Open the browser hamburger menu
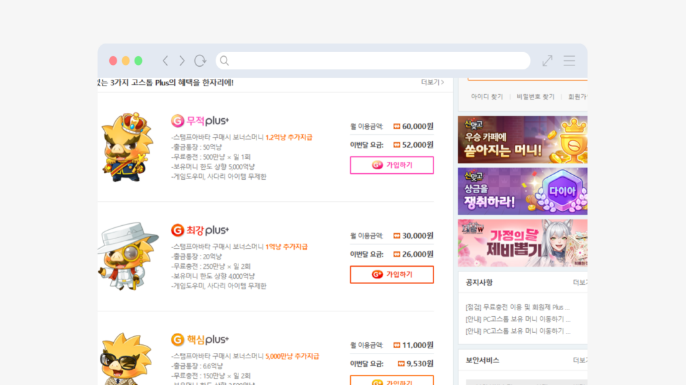The image size is (686, 385). point(569,61)
